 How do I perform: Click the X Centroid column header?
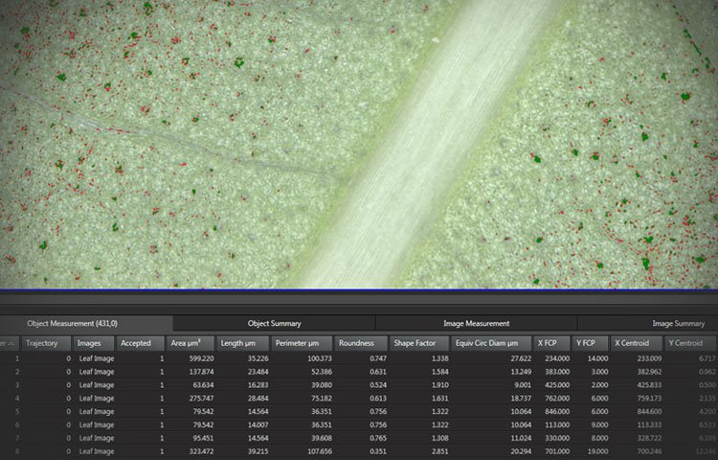[634, 343]
